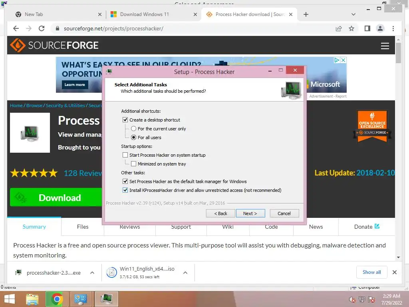
Task: Bookmark this page with the star icon
Action: (x=351, y=28)
